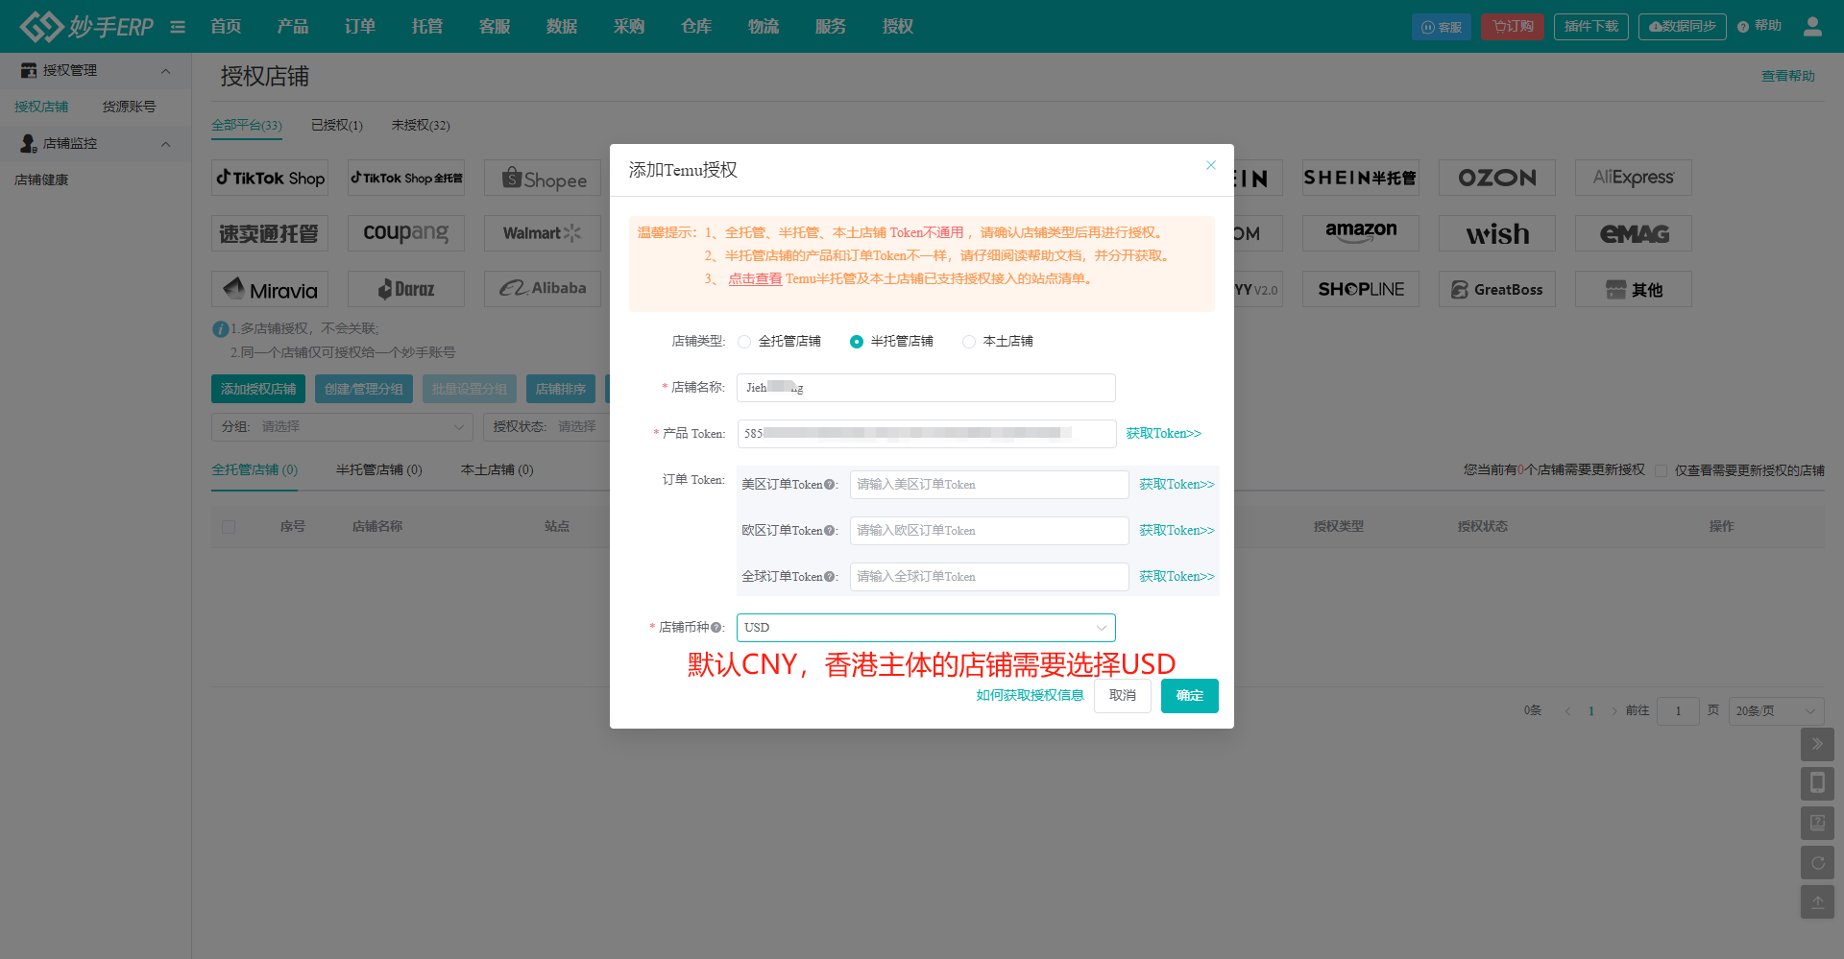1844x959 pixels.
Task: Click the mobile phone floating sidebar icon
Action: 1817,783
